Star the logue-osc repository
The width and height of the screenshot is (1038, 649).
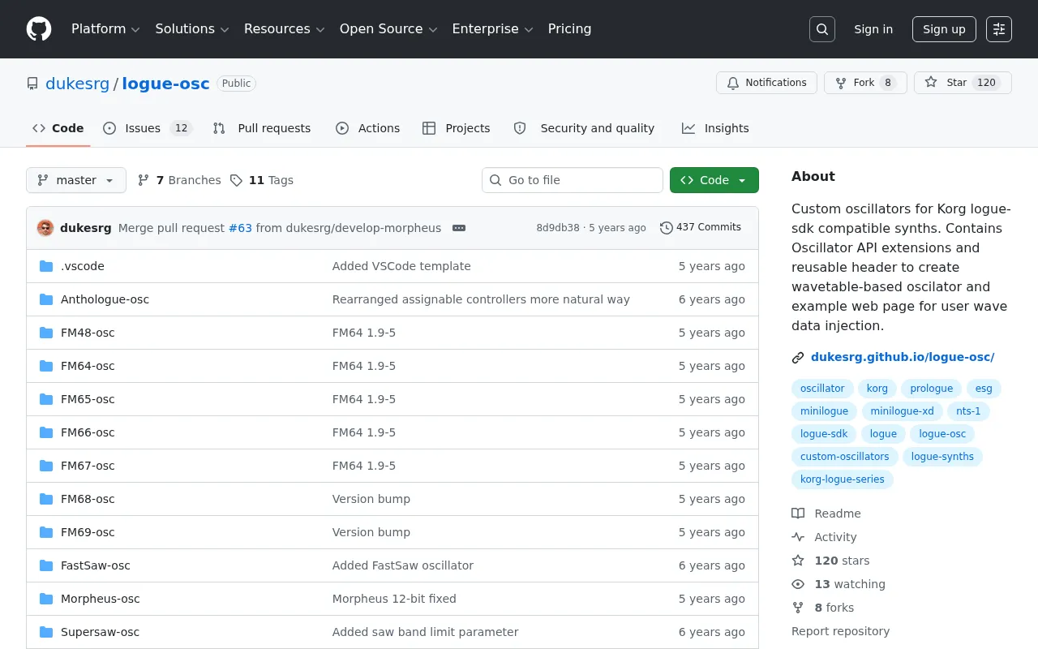(963, 83)
